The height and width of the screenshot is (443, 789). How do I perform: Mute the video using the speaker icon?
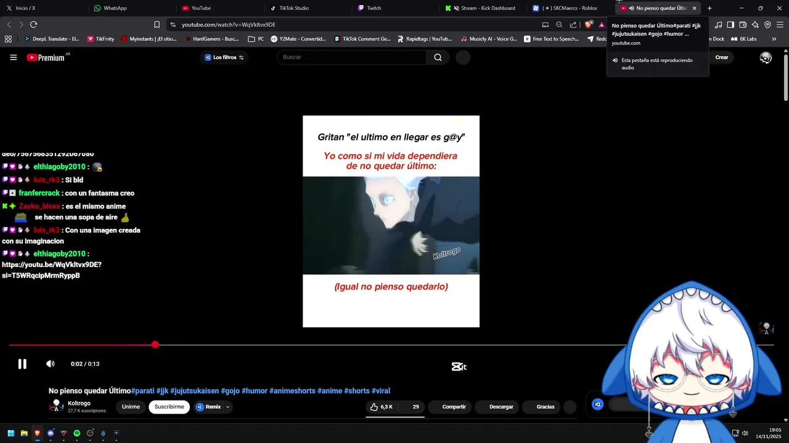(51, 364)
